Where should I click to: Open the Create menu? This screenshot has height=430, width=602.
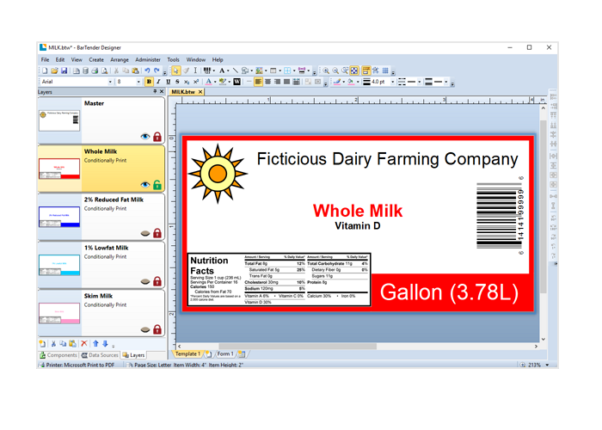tap(96, 59)
